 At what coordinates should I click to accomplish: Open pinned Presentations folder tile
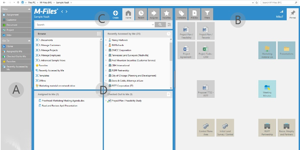tap(286, 50)
